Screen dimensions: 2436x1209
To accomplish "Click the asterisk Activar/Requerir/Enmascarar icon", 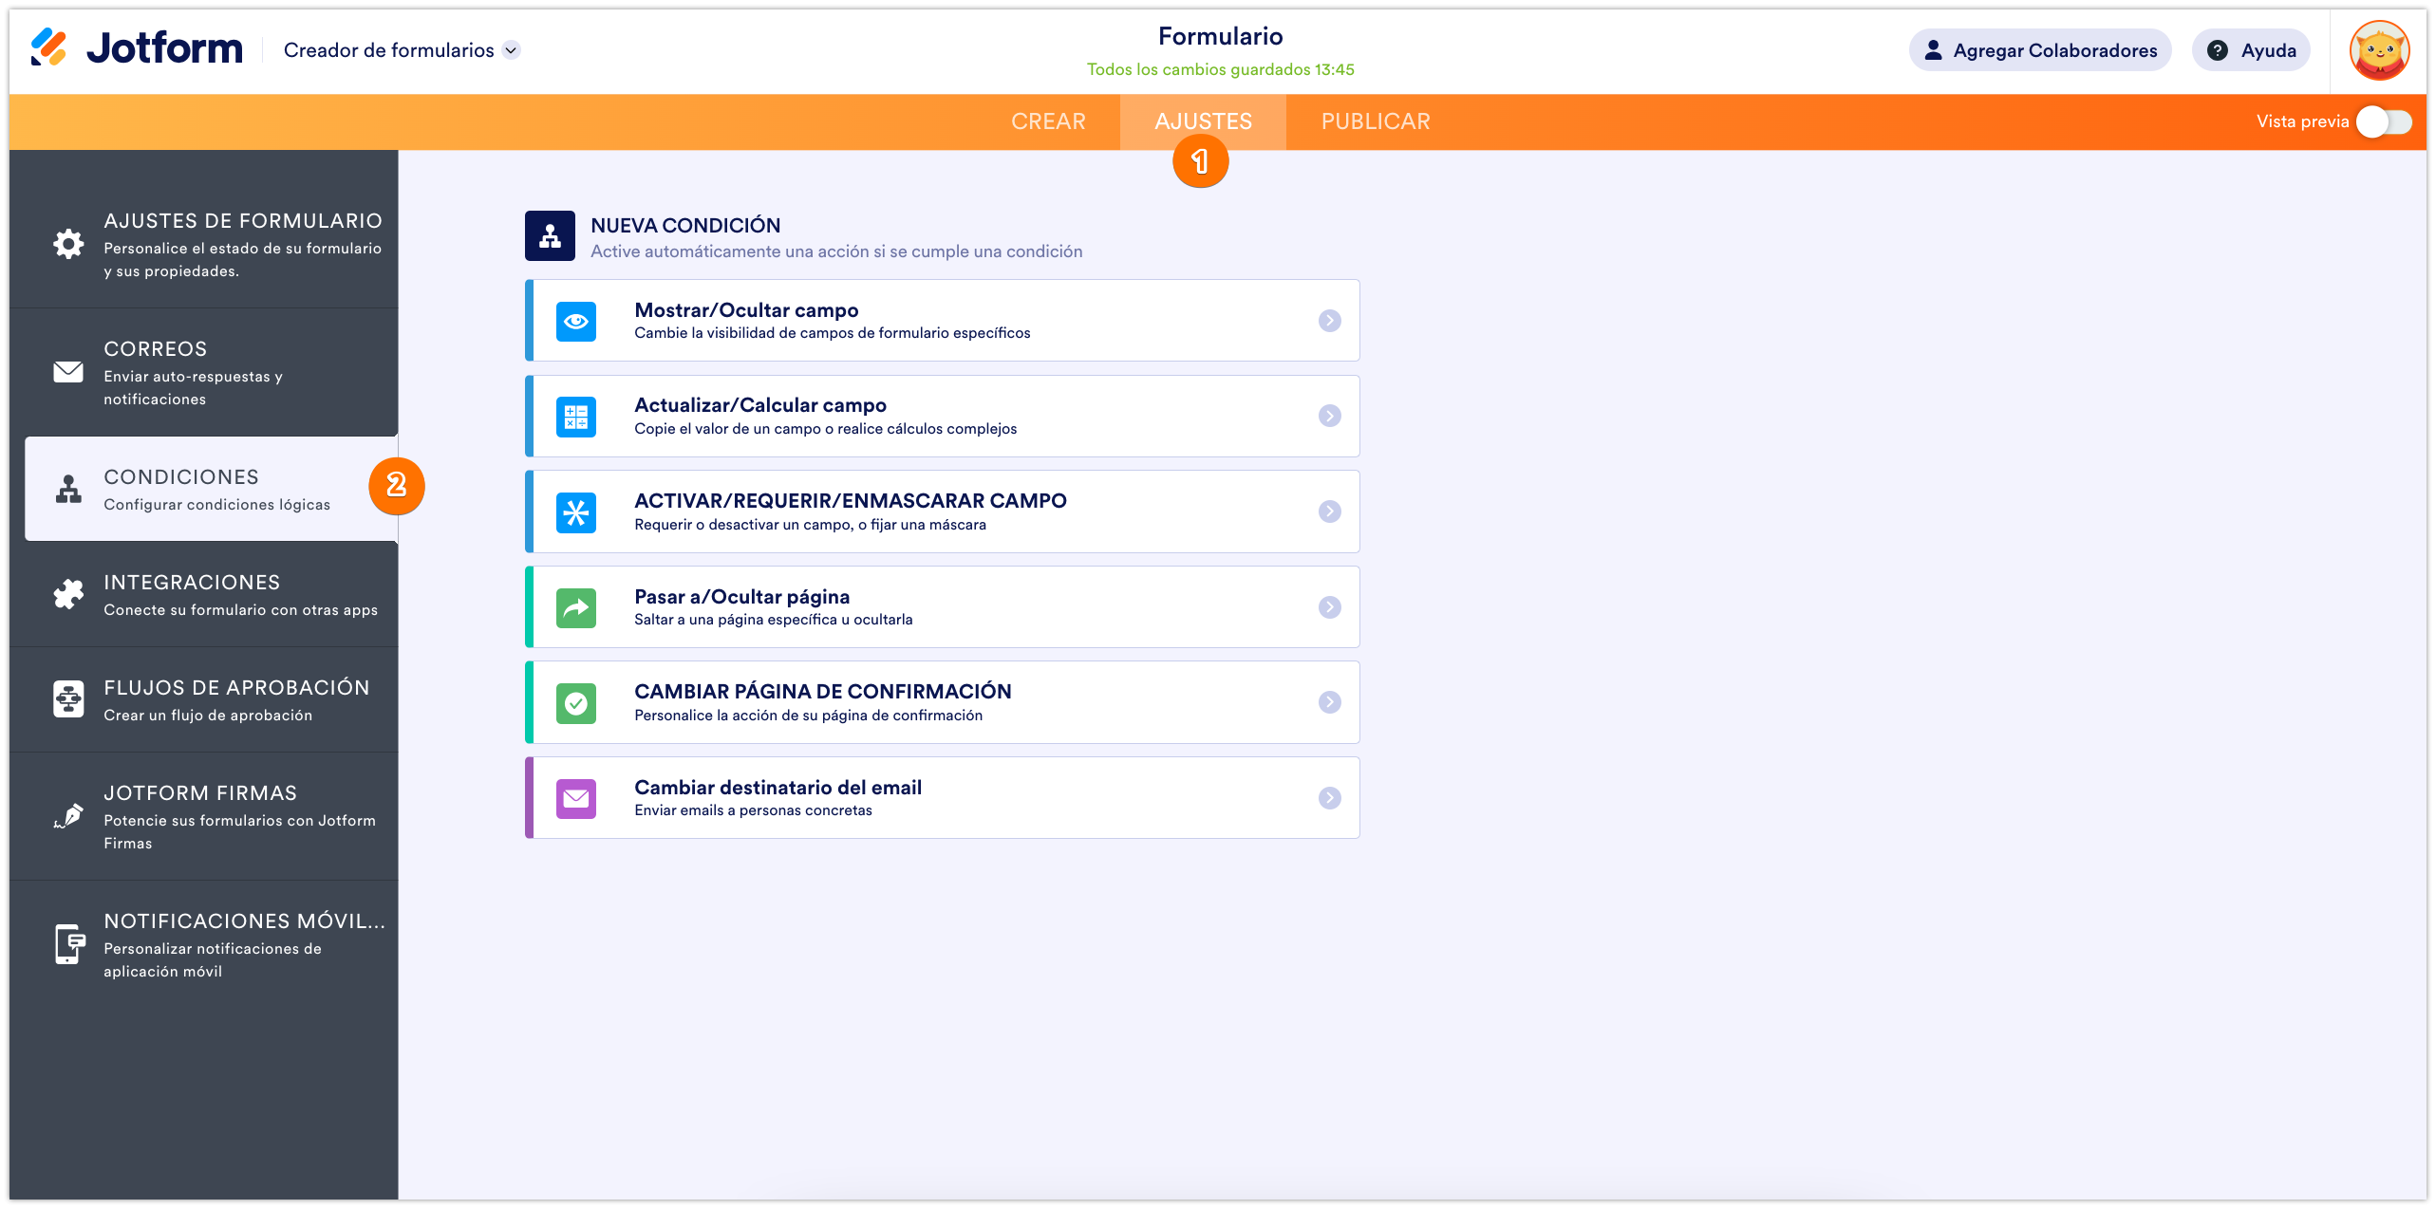I will pos(575,512).
